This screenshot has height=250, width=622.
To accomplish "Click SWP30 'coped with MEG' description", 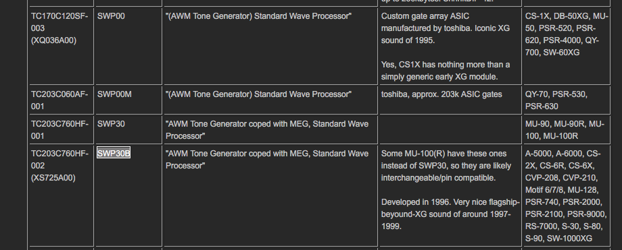I will point(267,130).
